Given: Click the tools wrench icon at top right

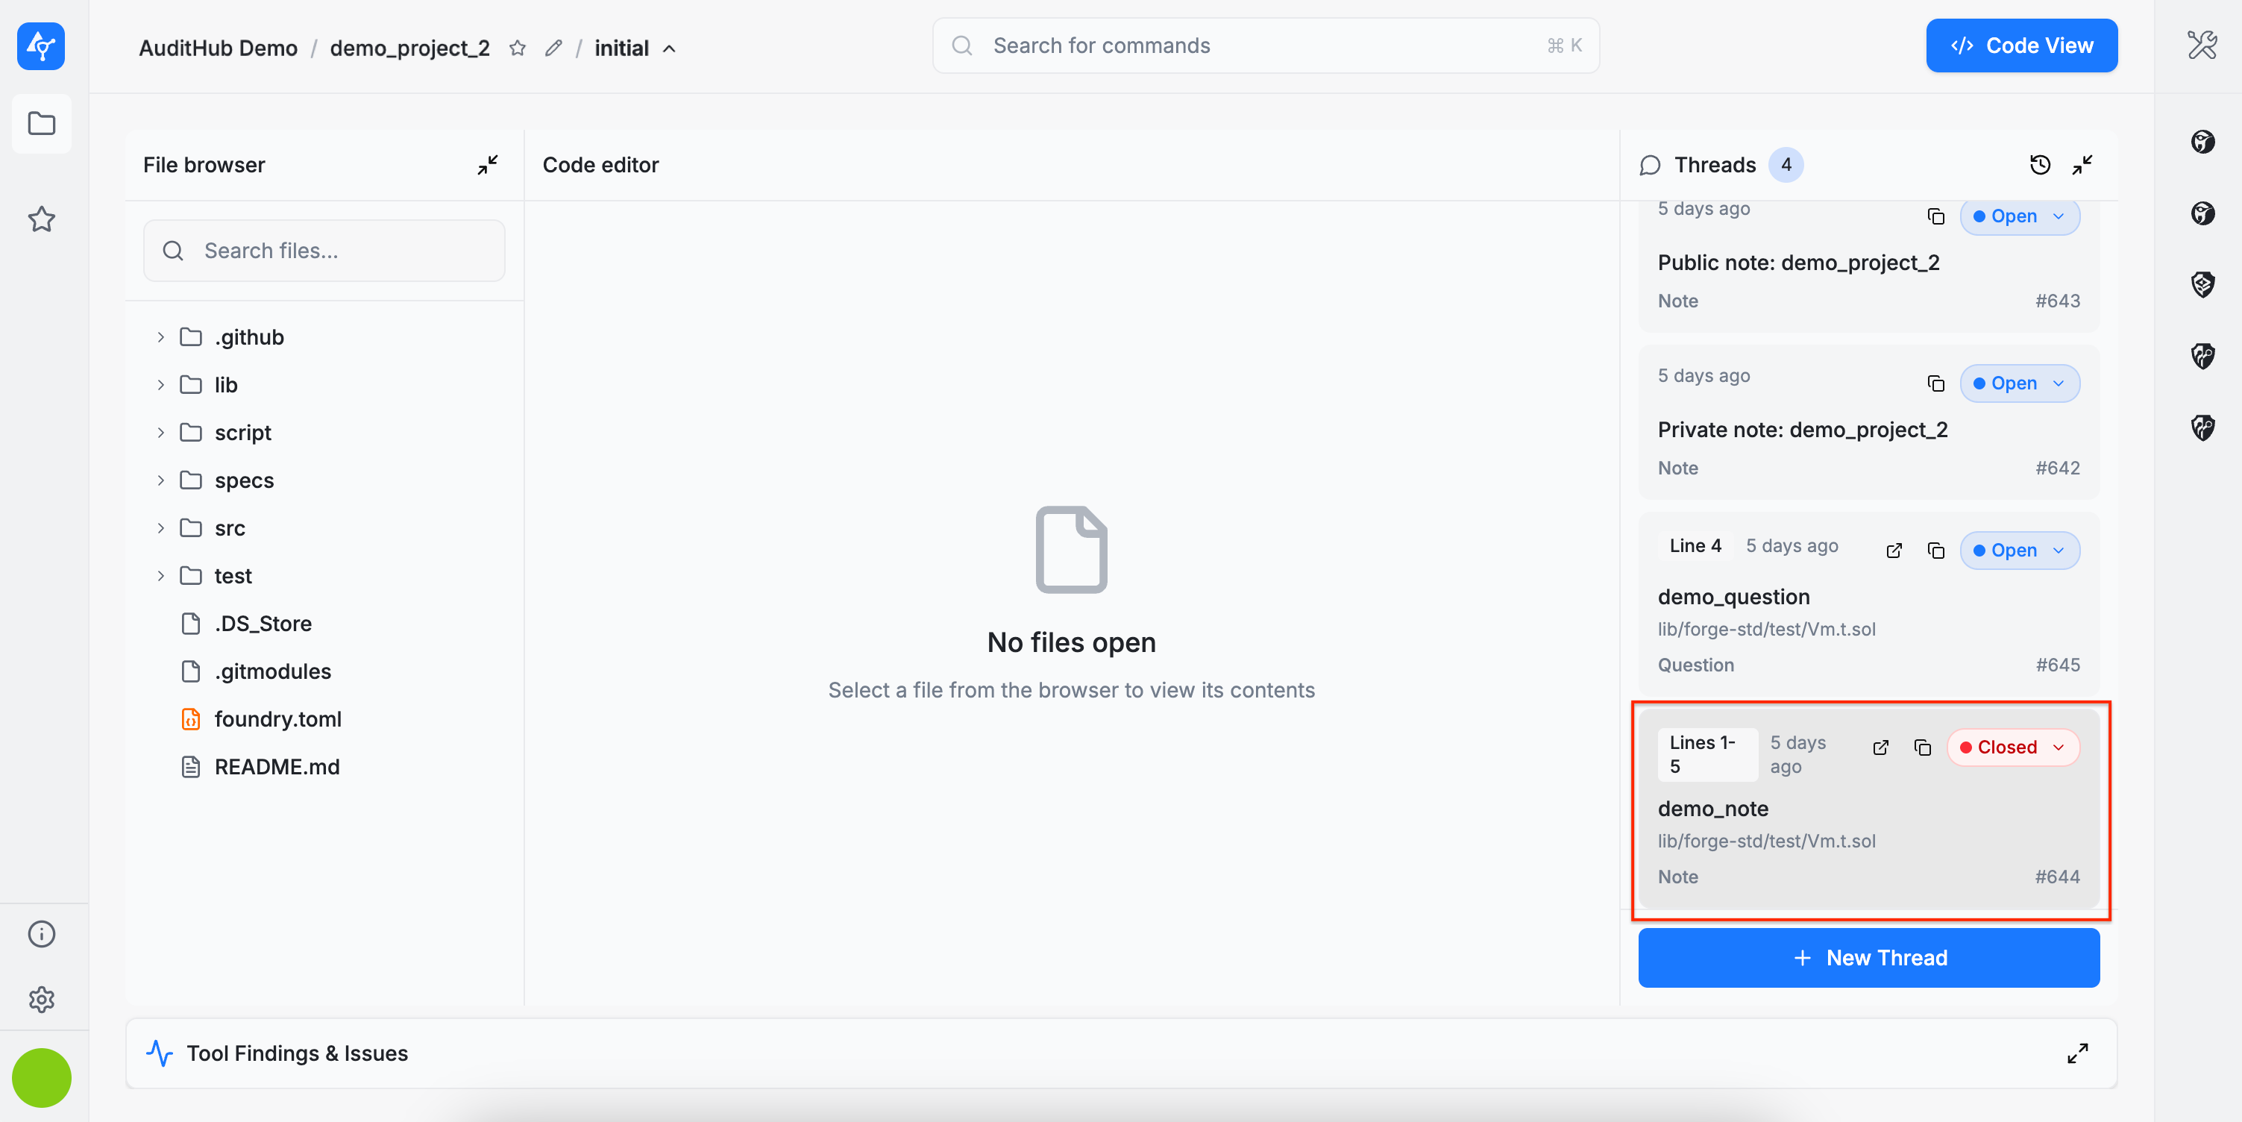Looking at the screenshot, I should pyautogui.click(x=2202, y=46).
